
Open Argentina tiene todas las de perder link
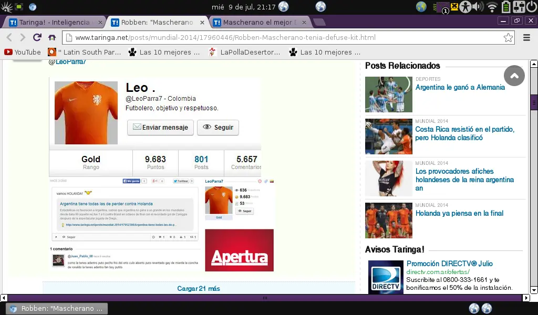(x=106, y=204)
